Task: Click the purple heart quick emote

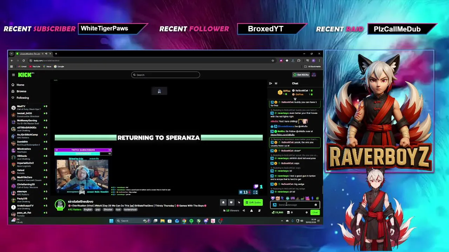Action: [x=273, y=198]
